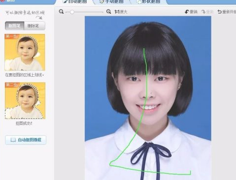Image resolution: width=236 pixels, height=180 pixels.
Task: Click 重新开始 to restart the cutout
Action: 227,12
